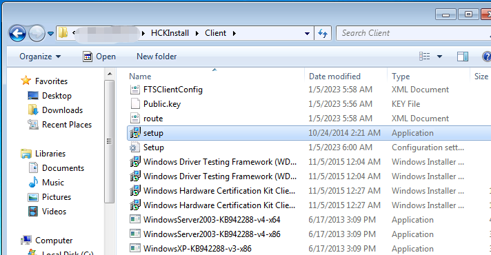Click the 10/24/2014 2:21 AM date cell
The image size is (491, 255).
tap(344, 133)
